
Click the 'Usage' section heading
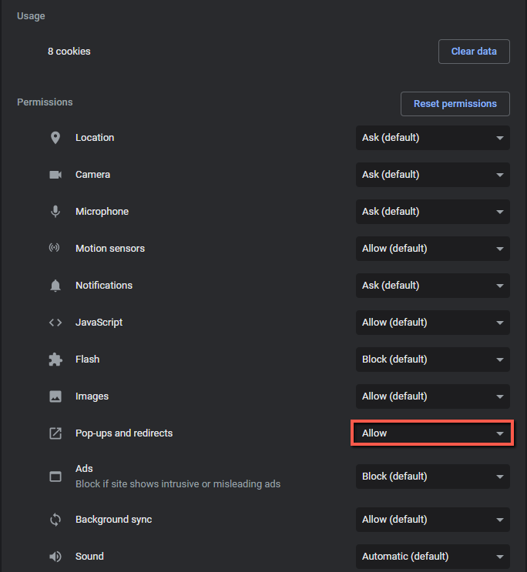pyautogui.click(x=31, y=16)
